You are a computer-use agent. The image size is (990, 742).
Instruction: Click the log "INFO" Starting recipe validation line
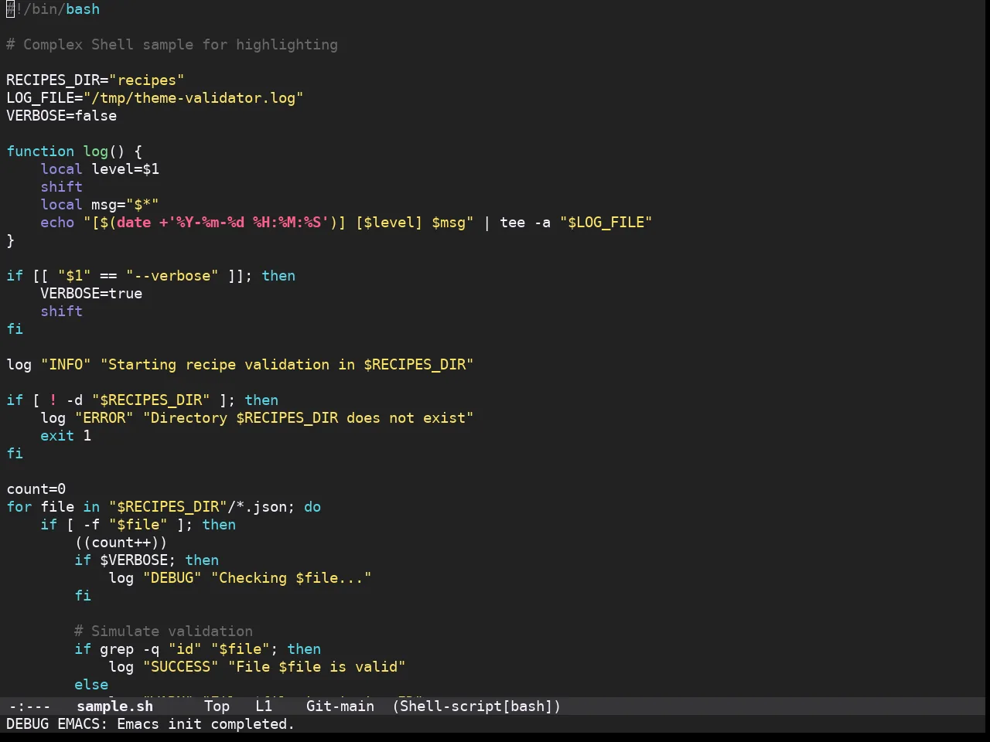coord(240,365)
